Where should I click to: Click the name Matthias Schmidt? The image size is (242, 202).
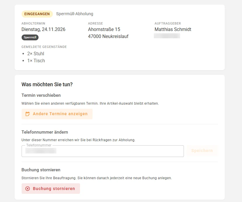[x=173, y=29]
